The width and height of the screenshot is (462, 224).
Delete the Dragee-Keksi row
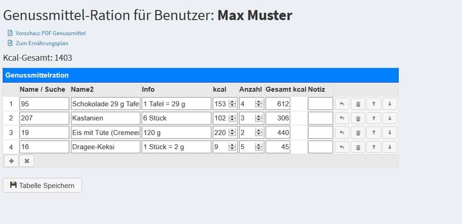click(358, 147)
